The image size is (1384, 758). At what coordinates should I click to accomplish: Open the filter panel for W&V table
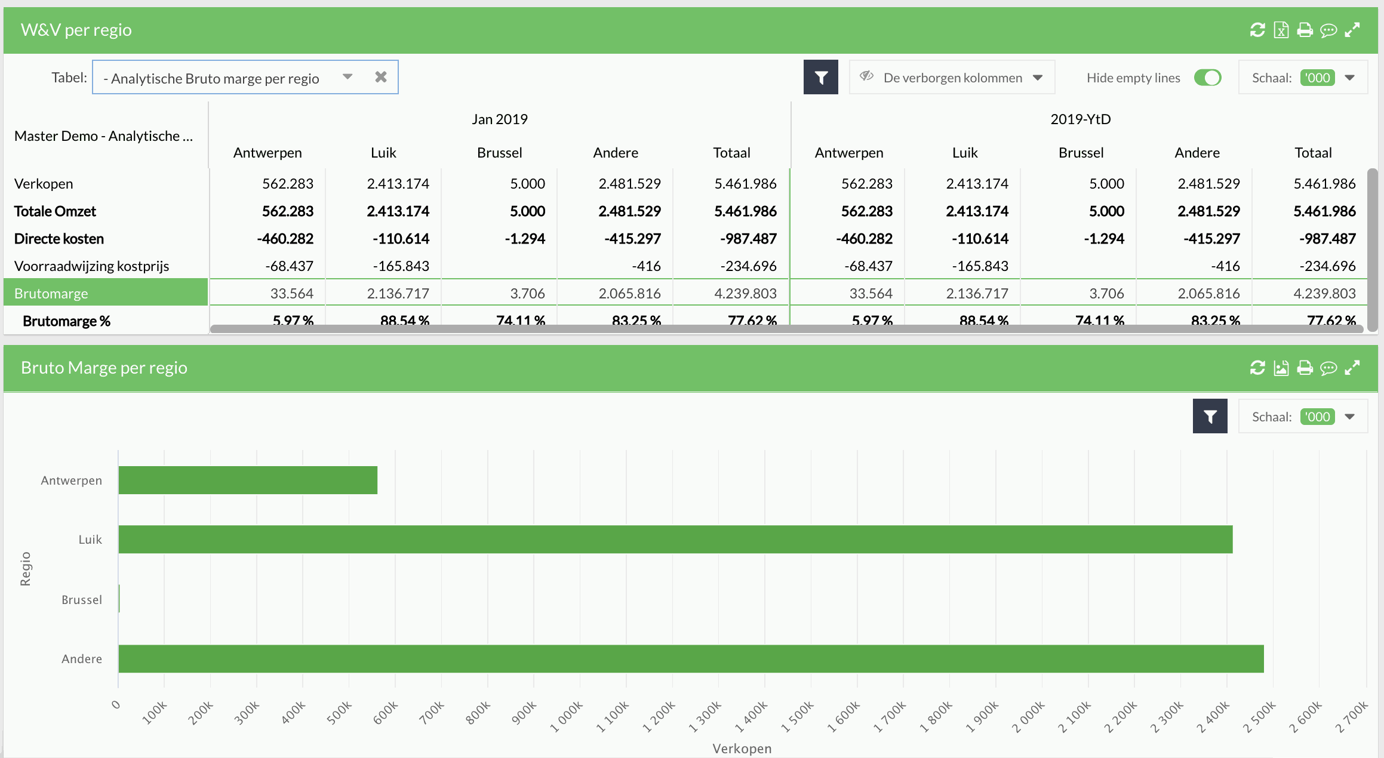pos(820,76)
